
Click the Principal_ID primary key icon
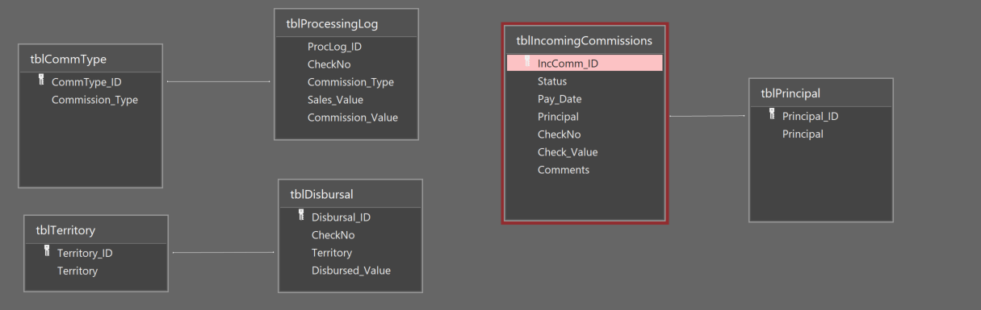pos(772,114)
